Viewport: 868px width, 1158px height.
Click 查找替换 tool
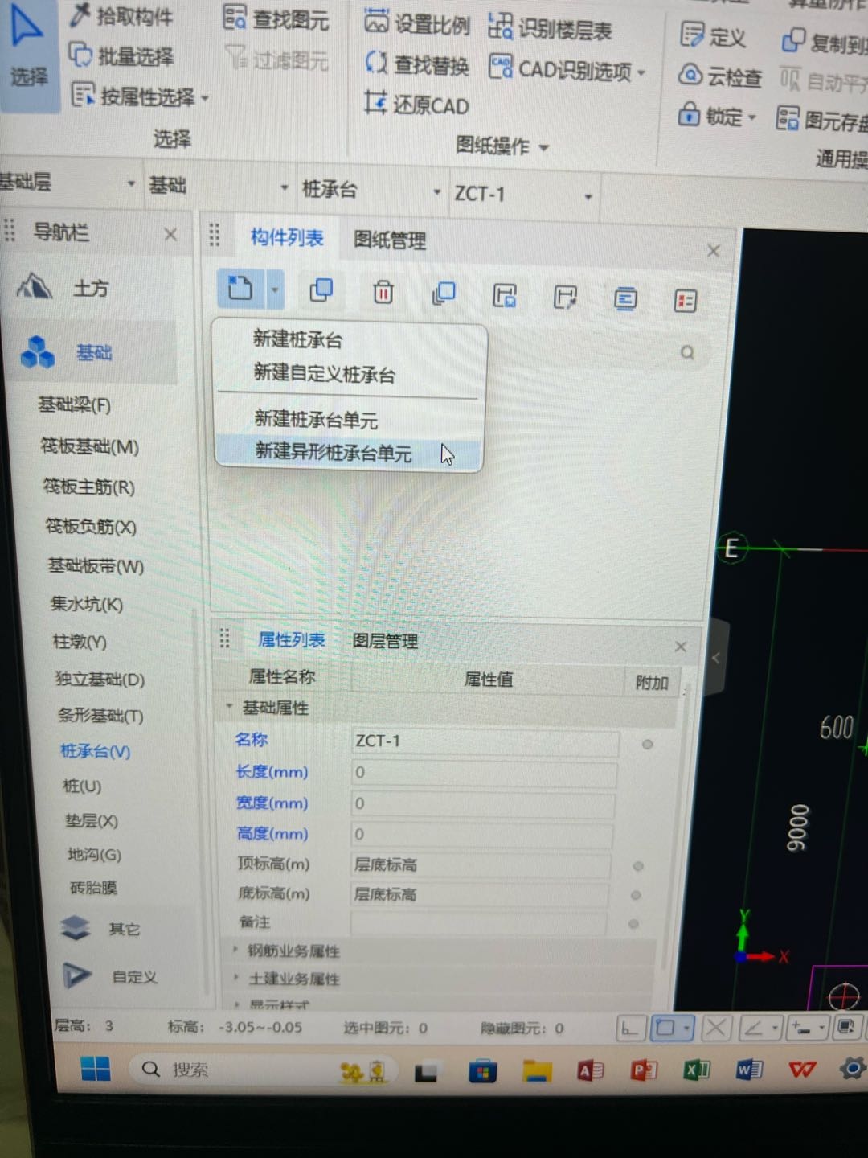coord(416,64)
